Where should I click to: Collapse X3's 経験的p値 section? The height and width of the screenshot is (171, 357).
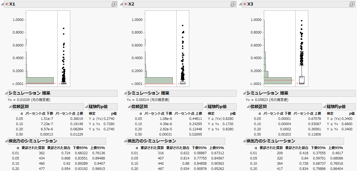coord(324,107)
